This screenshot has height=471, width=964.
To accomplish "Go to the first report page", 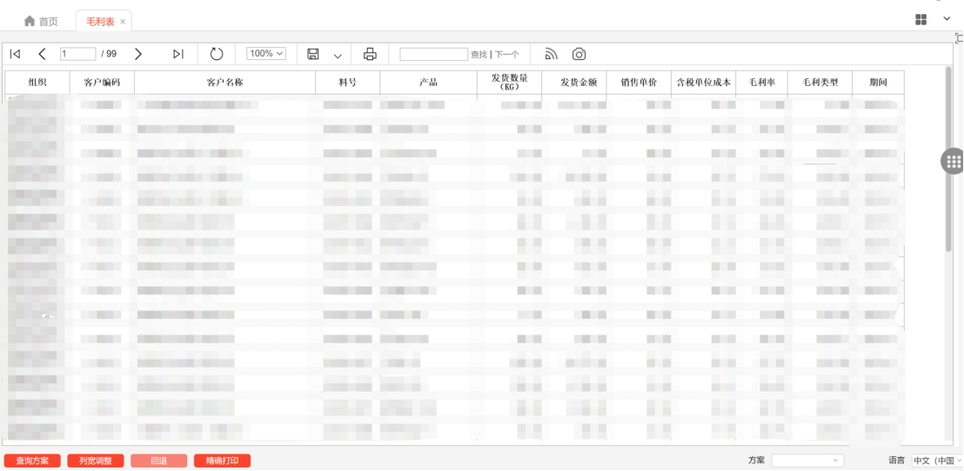I will click(16, 54).
